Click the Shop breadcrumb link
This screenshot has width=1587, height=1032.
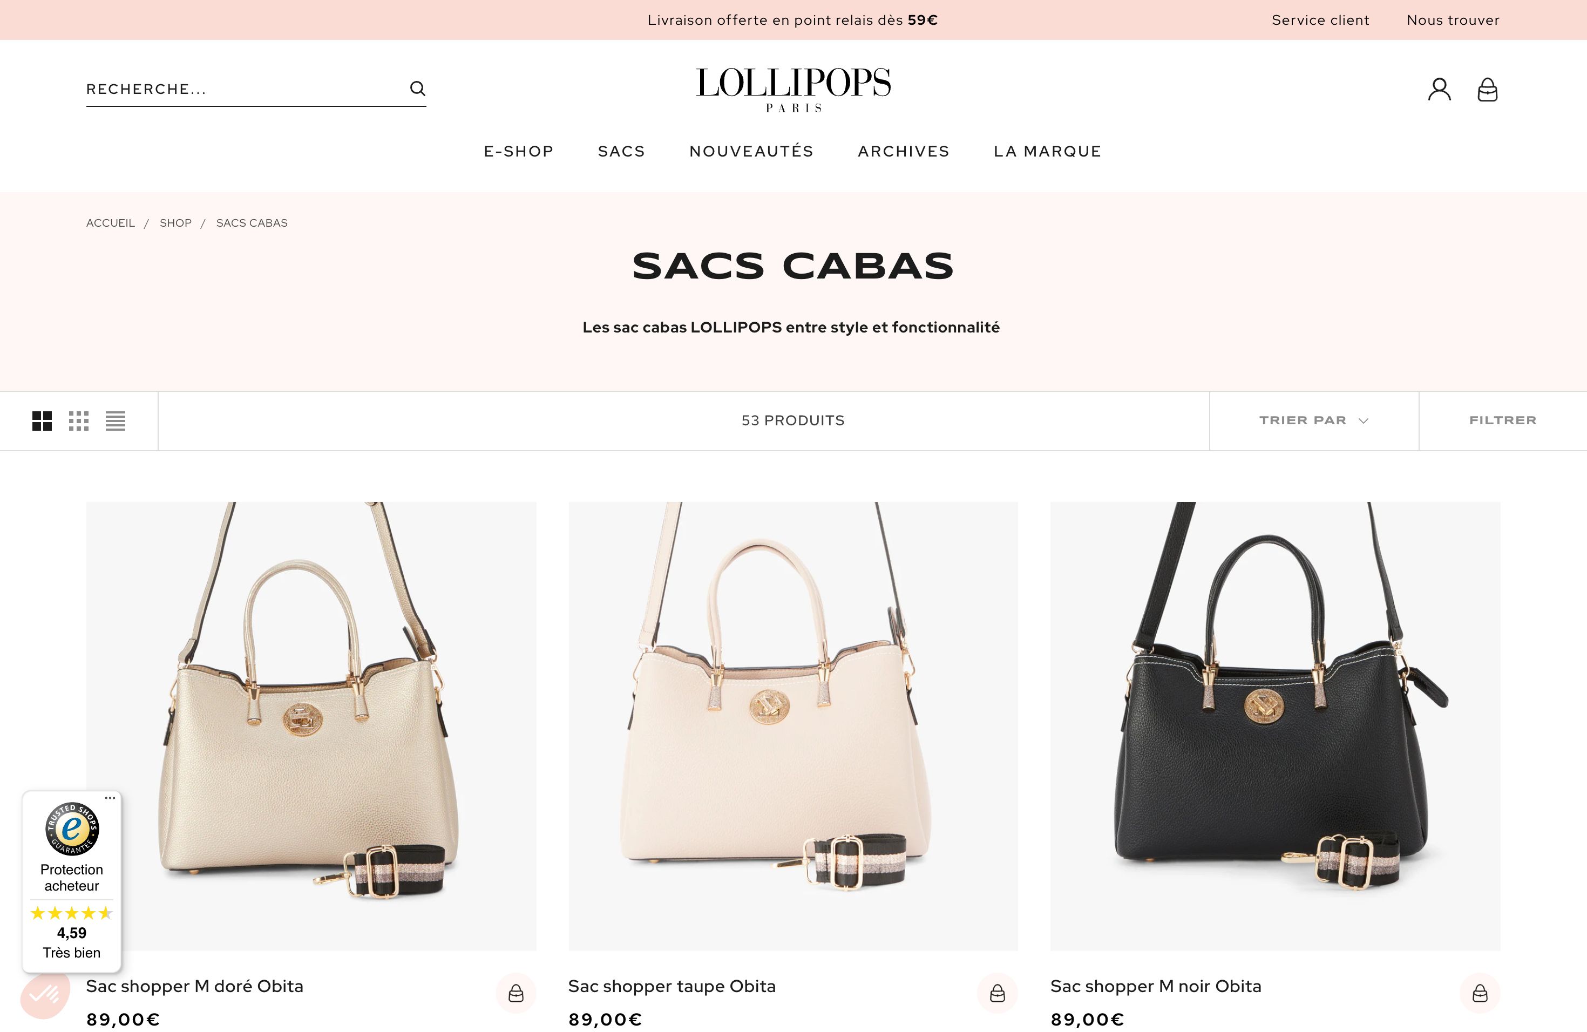175,223
